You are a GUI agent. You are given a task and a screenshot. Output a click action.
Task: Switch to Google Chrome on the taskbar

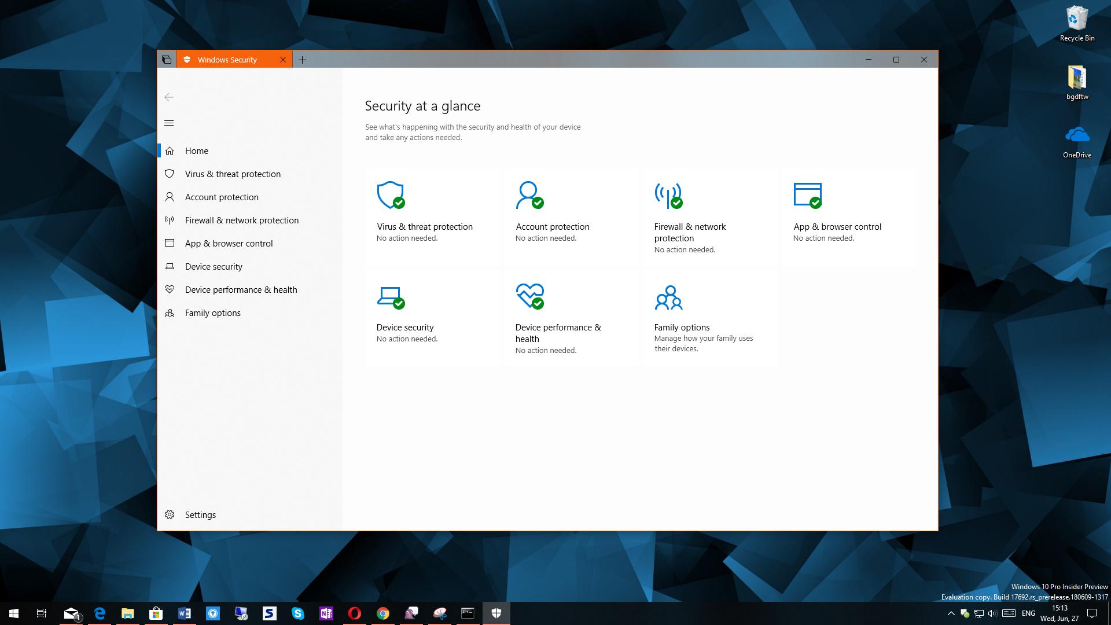(x=383, y=613)
